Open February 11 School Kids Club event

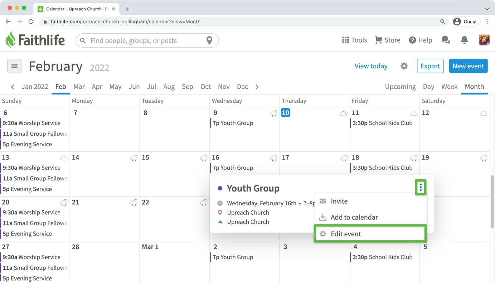(x=382, y=123)
